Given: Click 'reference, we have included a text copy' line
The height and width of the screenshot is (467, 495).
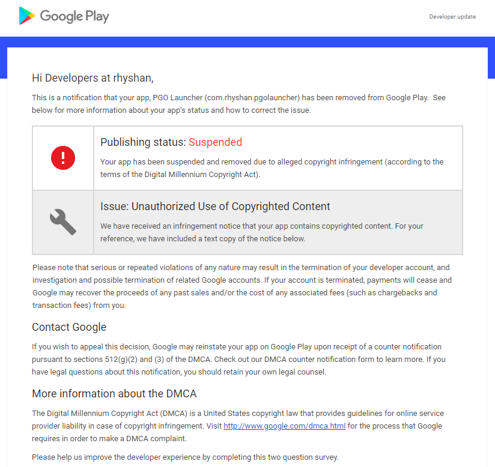Looking at the screenshot, I should point(202,239).
